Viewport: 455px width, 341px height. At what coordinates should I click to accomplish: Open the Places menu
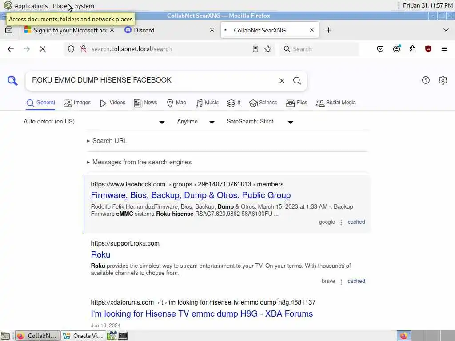pos(60,6)
